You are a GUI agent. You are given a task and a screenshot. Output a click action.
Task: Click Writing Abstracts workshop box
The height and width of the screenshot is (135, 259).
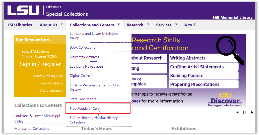pos(204,58)
